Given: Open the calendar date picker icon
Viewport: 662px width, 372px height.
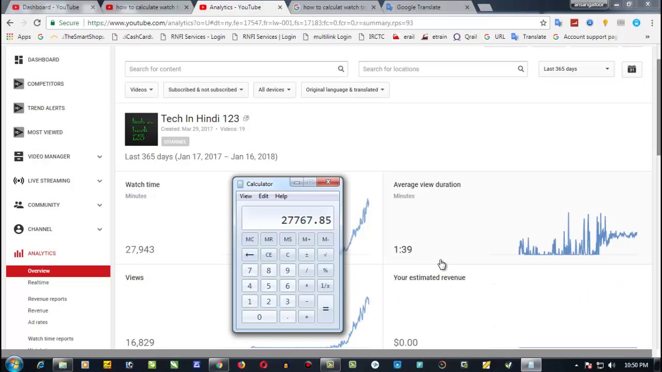Looking at the screenshot, I should coord(631,69).
